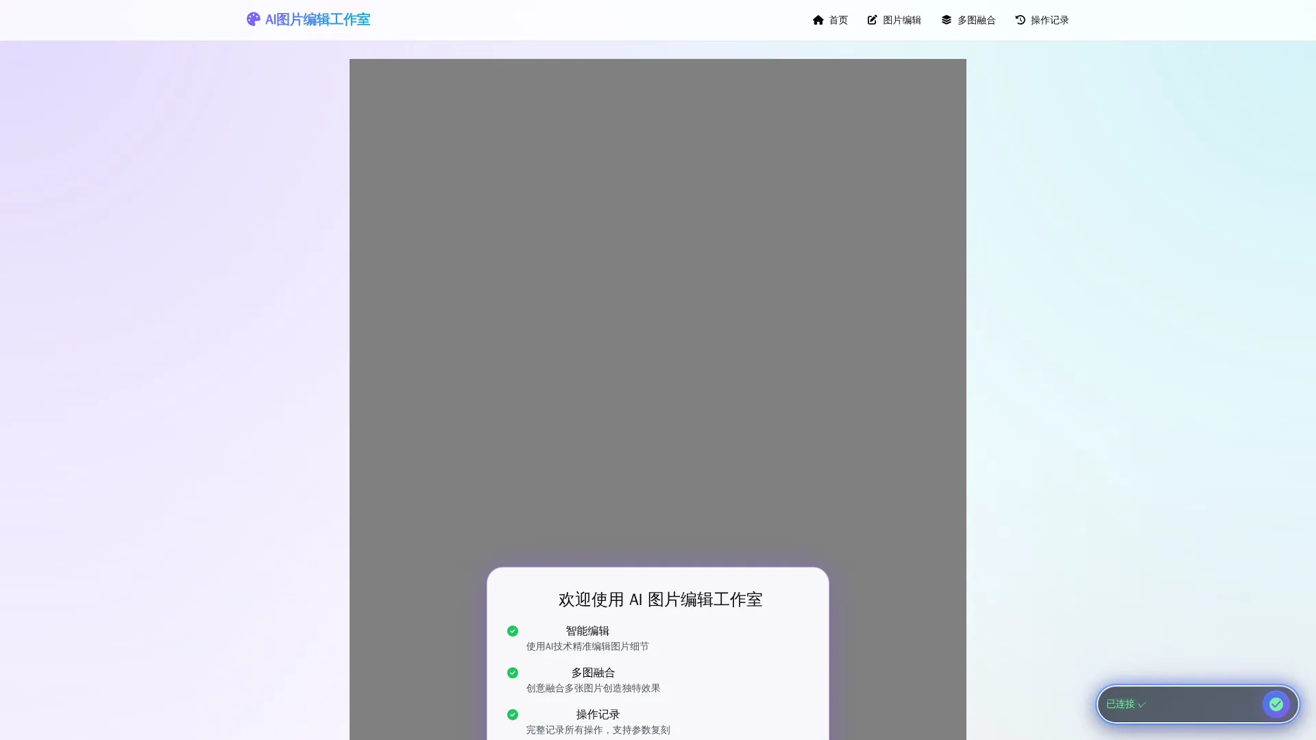Click the circular check badge on 已连接 status
1316x740 pixels.
click(x=1276, y=704)
